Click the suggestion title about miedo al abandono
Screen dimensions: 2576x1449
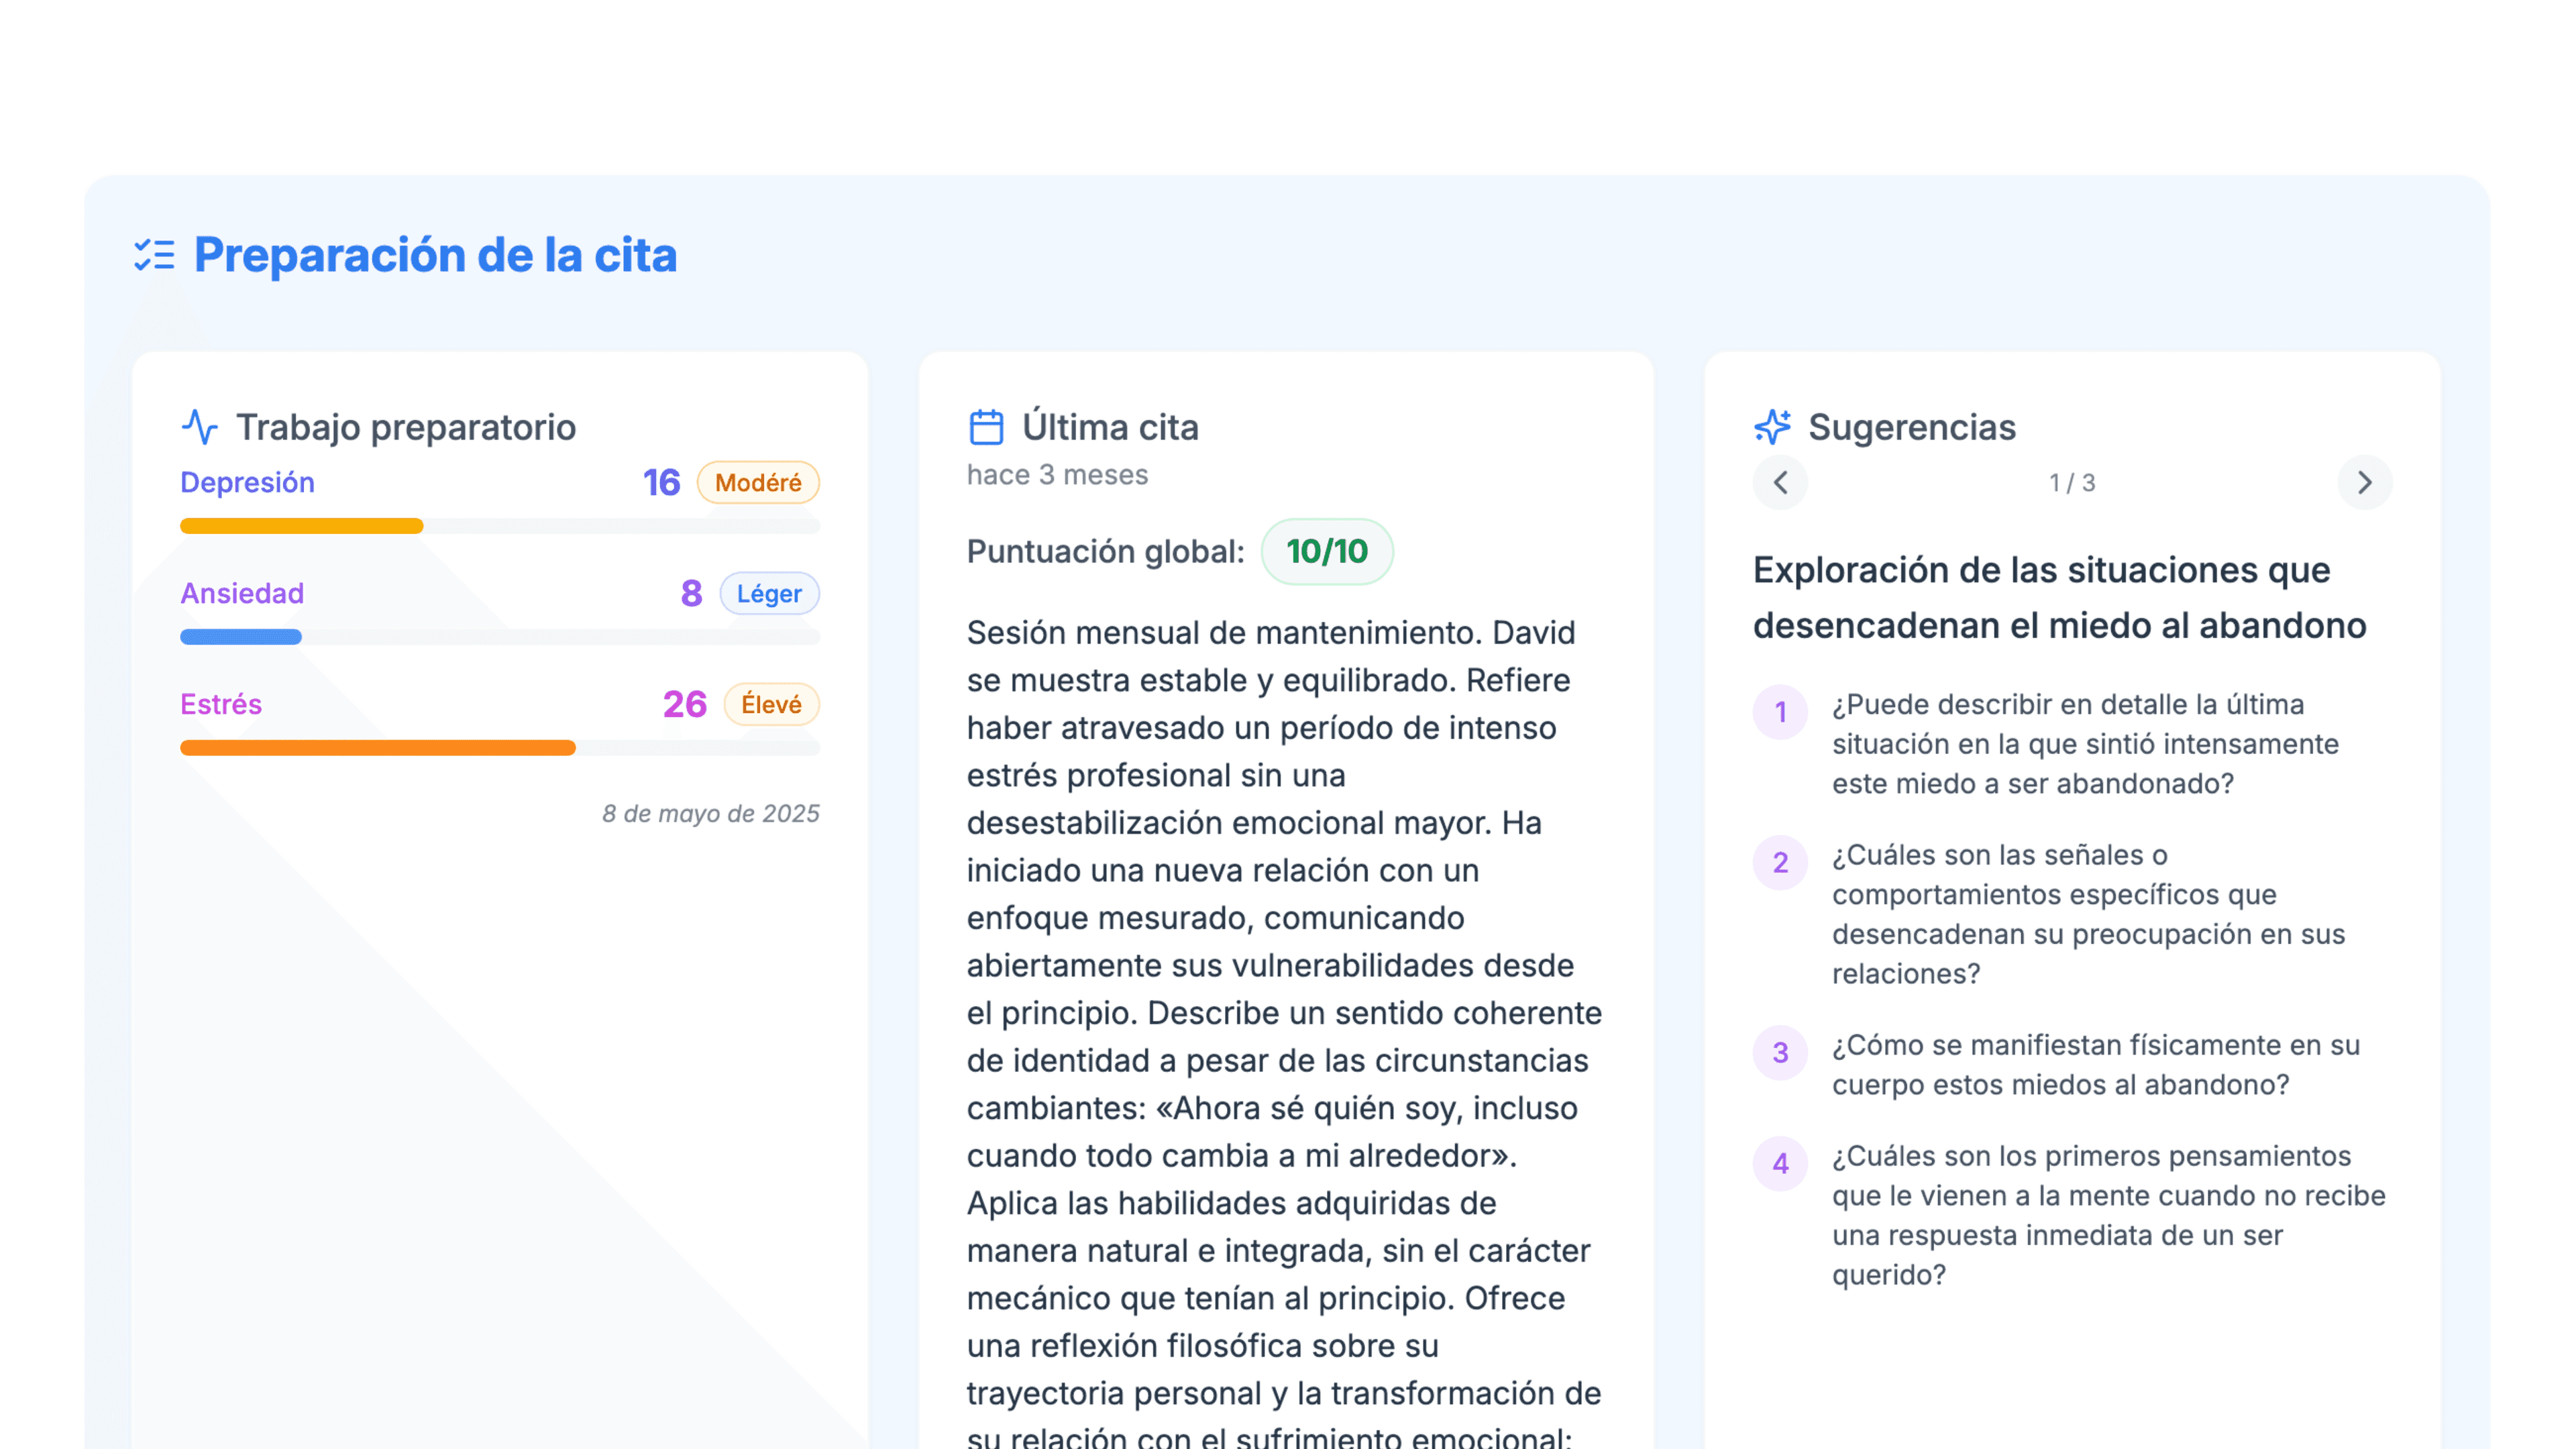pos(2060,598)
